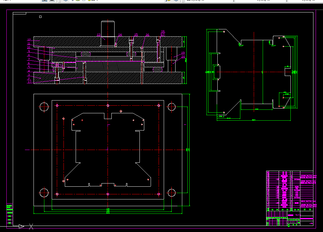
Task: Select part number 12 leader label
Action: pos(29,40)
